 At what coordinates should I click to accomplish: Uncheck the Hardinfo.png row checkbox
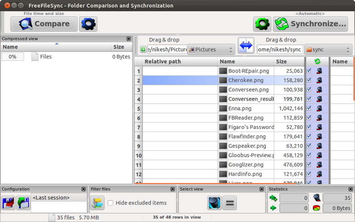tap(309, 174)
